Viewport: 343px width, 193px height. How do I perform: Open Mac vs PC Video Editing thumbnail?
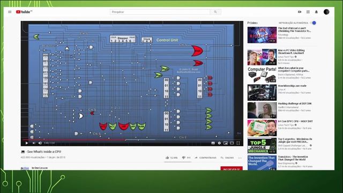click(x=262, y=57)
